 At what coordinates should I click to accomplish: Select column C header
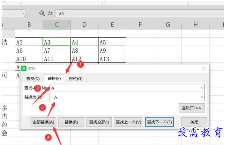pos(57,25)
